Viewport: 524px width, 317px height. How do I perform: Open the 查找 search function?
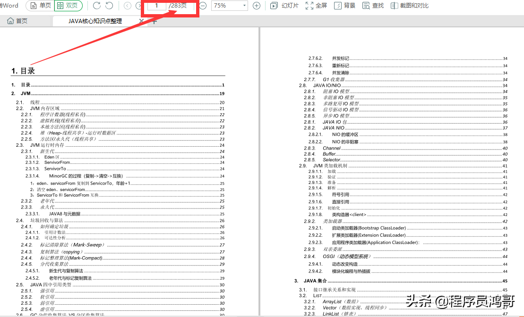pos(372,6)
